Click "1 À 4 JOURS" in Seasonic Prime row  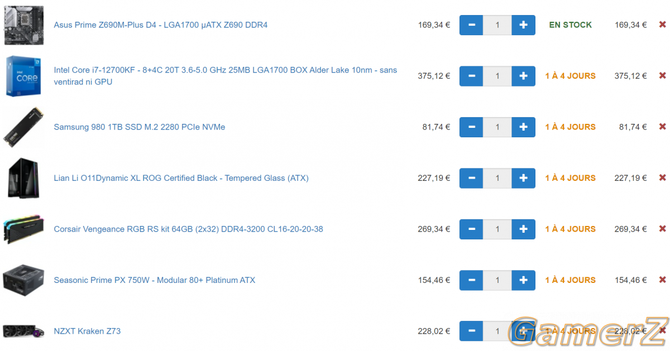click(x=571, y=280)
